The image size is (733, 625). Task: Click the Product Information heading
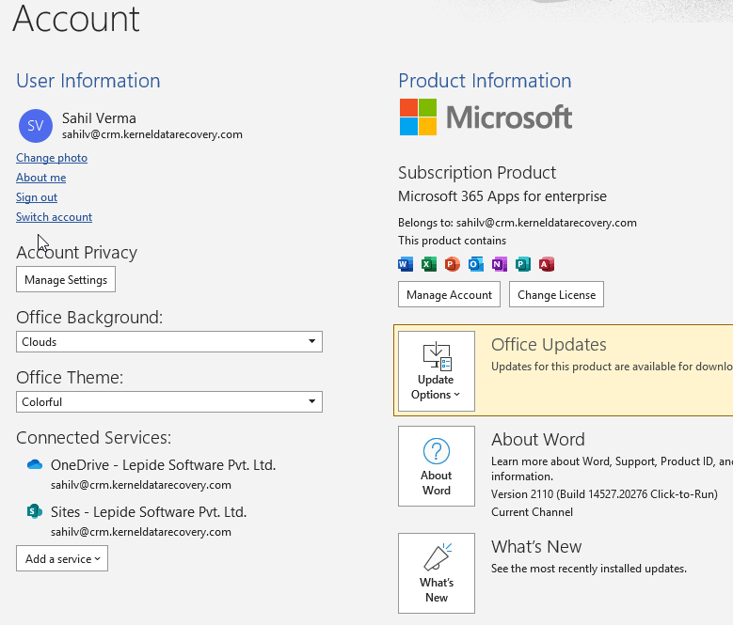pos(485,81)
